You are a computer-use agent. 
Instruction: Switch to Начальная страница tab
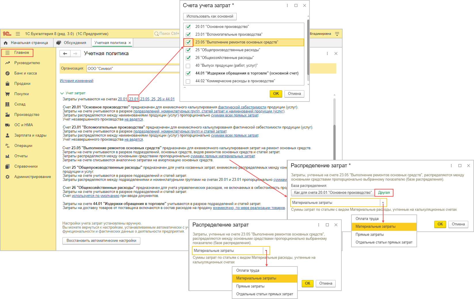coord(27,43)
